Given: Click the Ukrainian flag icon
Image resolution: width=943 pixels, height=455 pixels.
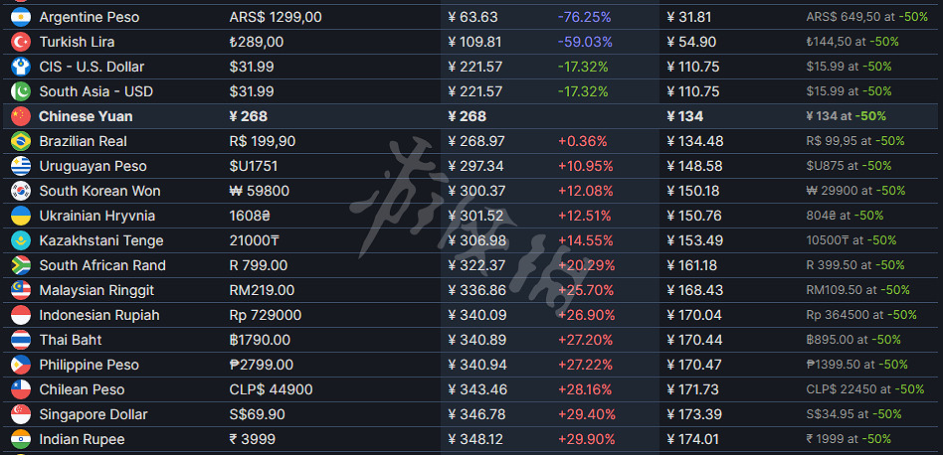Looking at the screenshot, I should [x=20, y=216].
